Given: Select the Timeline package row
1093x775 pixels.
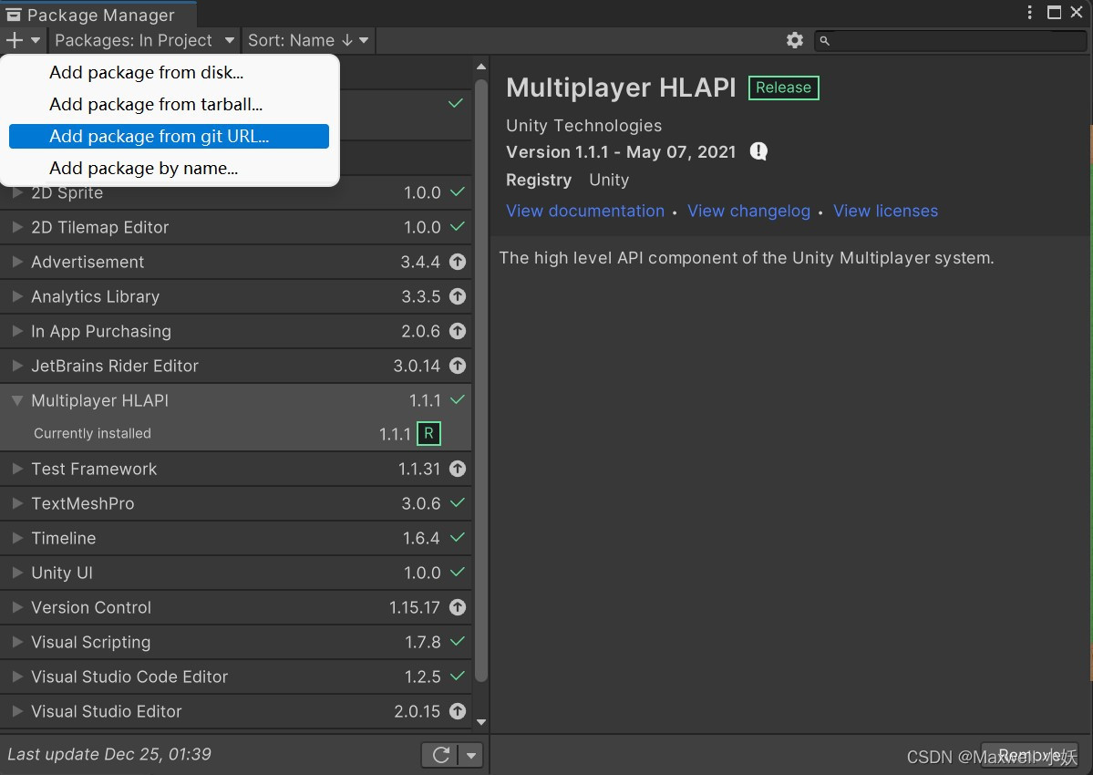Looking at the screenshot, I should pos(235,538).
